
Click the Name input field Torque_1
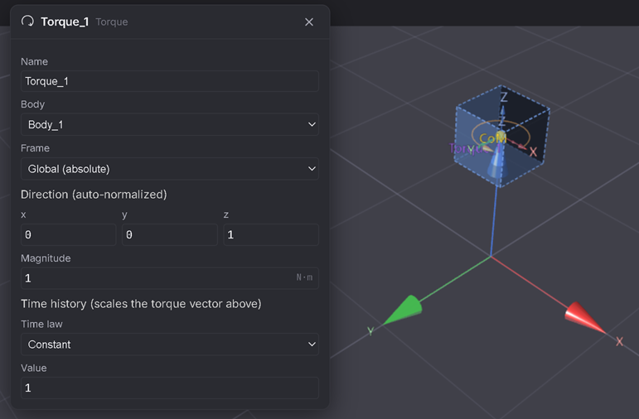tap(170, 81)
